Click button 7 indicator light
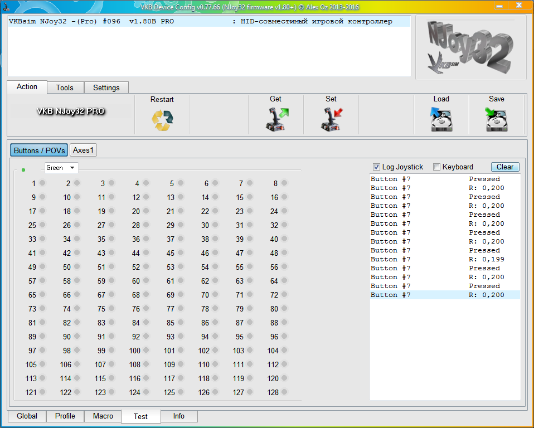This screenshot has width=534, height=428. point(250,183)
